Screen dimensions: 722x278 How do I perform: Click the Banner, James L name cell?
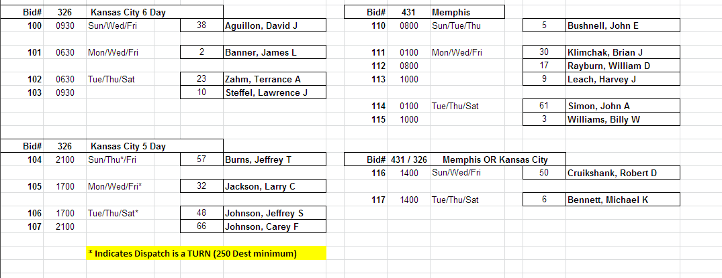[x=274, y=52]
